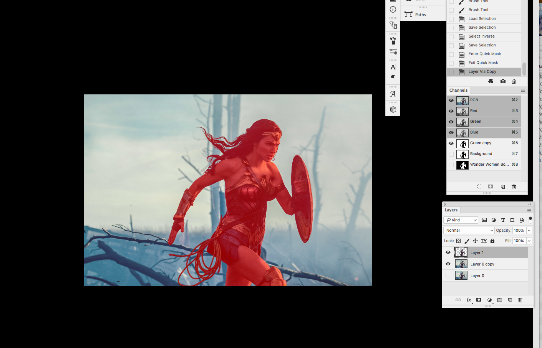Save selection as channel icon

point(490,187)
